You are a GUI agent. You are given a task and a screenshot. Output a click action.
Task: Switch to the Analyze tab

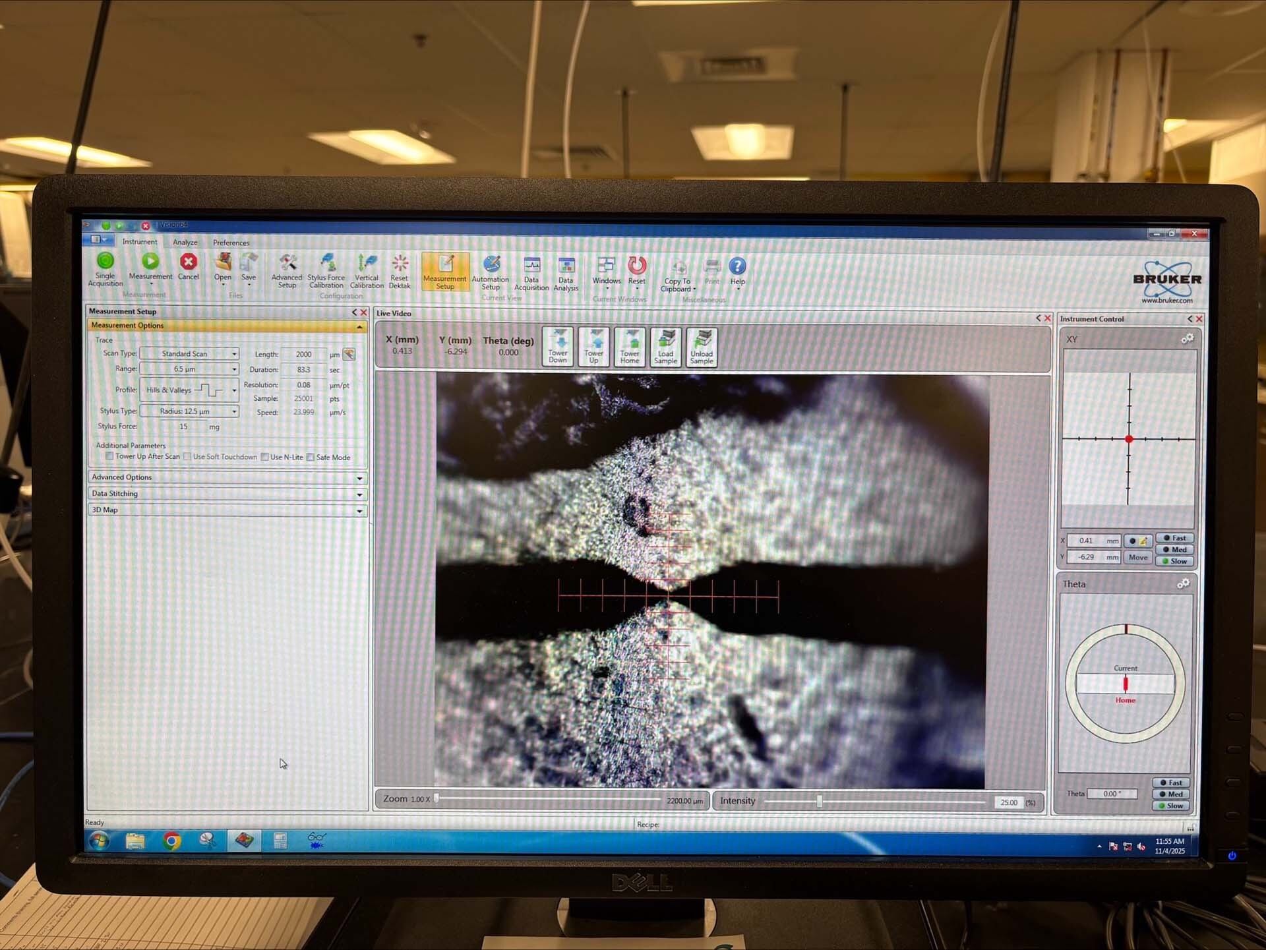tap(185, 243)
